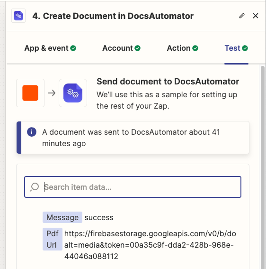Click the pencil rename step icon
This screenshot has height=269, width=266.
click(x=242, y=16)
